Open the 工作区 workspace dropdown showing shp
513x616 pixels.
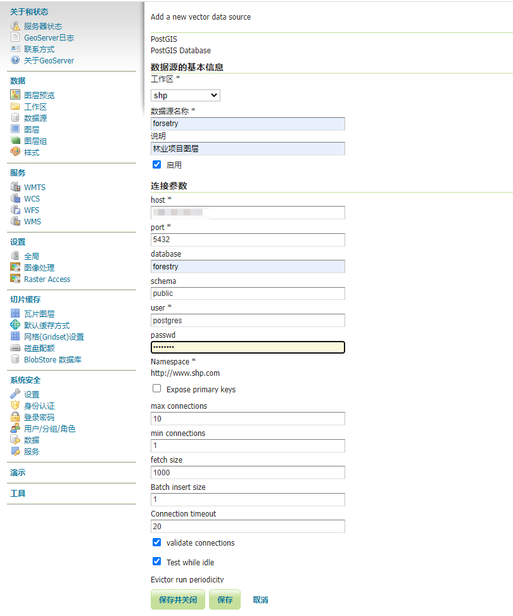point(185,95)
